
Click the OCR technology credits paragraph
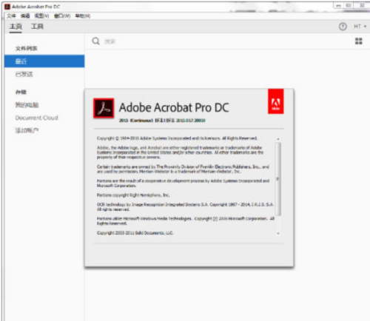[x=185, y=206]
